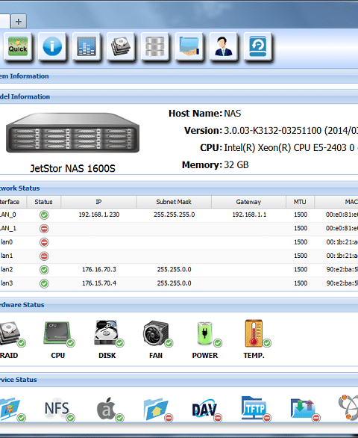This screenshot has width=358, height=438.
Task: Click the green status check for LAN_0
Action: (44, 215)
